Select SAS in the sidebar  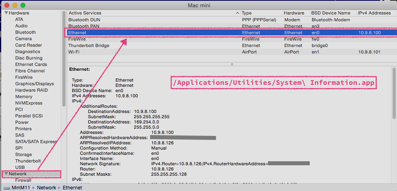click(x=20, y=135)
